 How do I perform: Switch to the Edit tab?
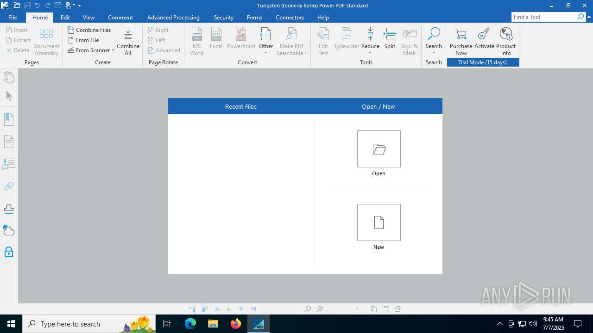coord(65,17)
